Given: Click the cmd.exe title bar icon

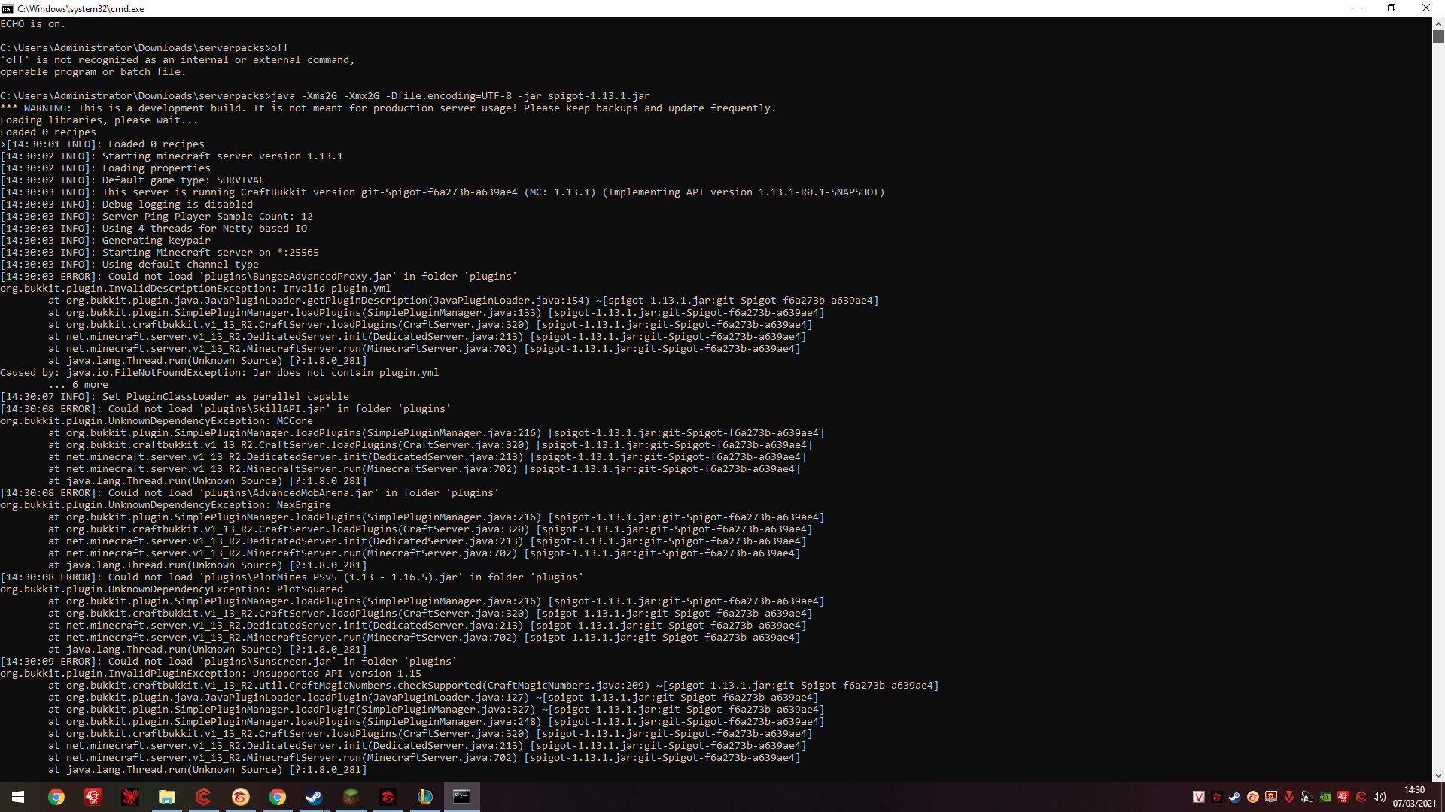Looking at the screenshot, I should tap(8, 8).
